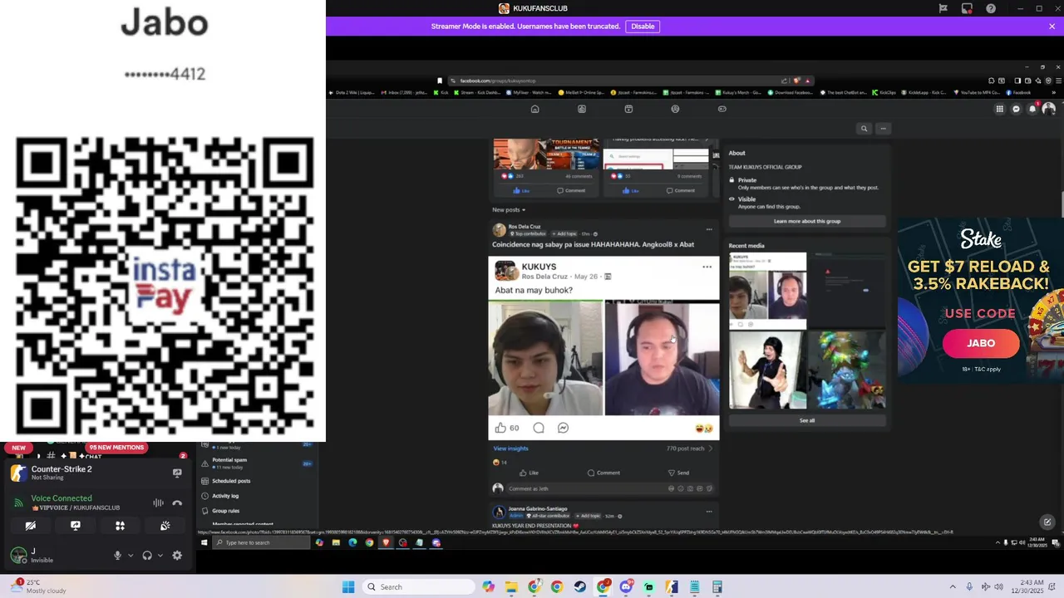
Task: Open Discord activities shapes icon
Action: coord(120,526)
